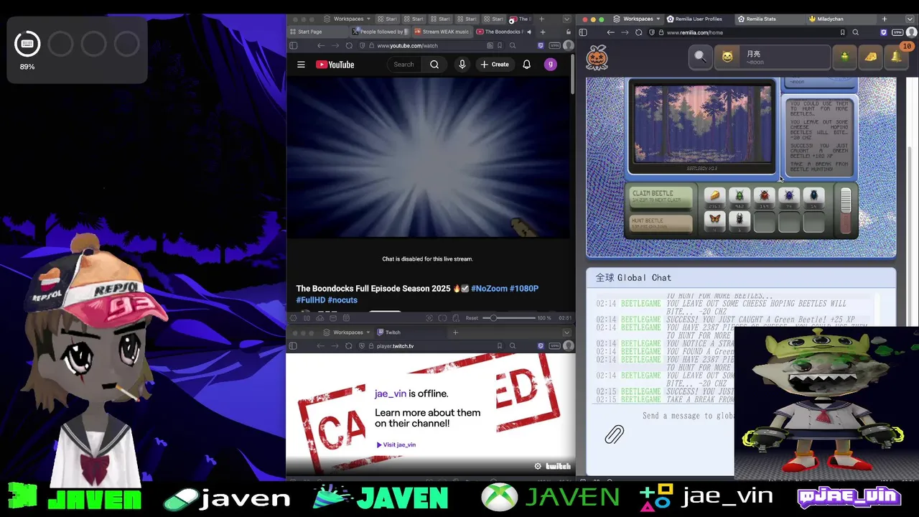Viewport: 919px width, 517px height.
Task: Open the #FullHD hashtag link
Action: pos(311,300)
